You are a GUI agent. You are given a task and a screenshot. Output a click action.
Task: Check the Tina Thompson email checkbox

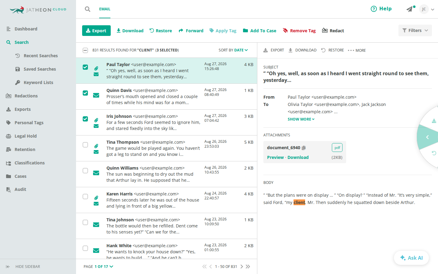tap(85, 145)
